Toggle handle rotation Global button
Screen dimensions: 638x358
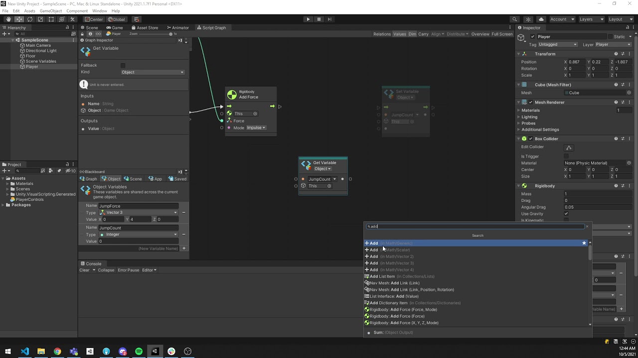tap(116, 19)
